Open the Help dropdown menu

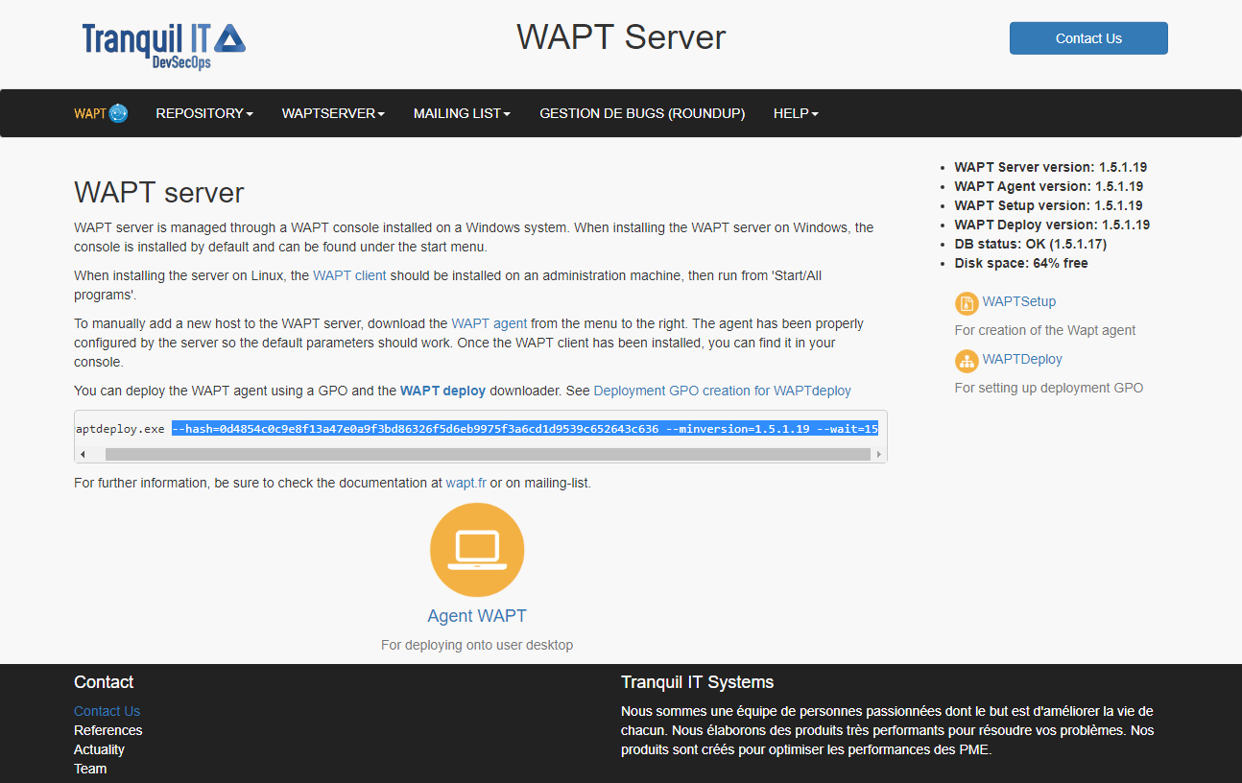pos(796,113)
